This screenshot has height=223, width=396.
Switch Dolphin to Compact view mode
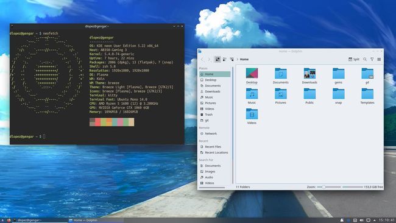click(225, 59)
